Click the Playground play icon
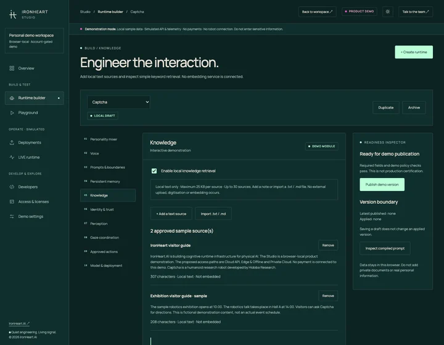This screenshot has height=345, width=444. coord(12,113)
